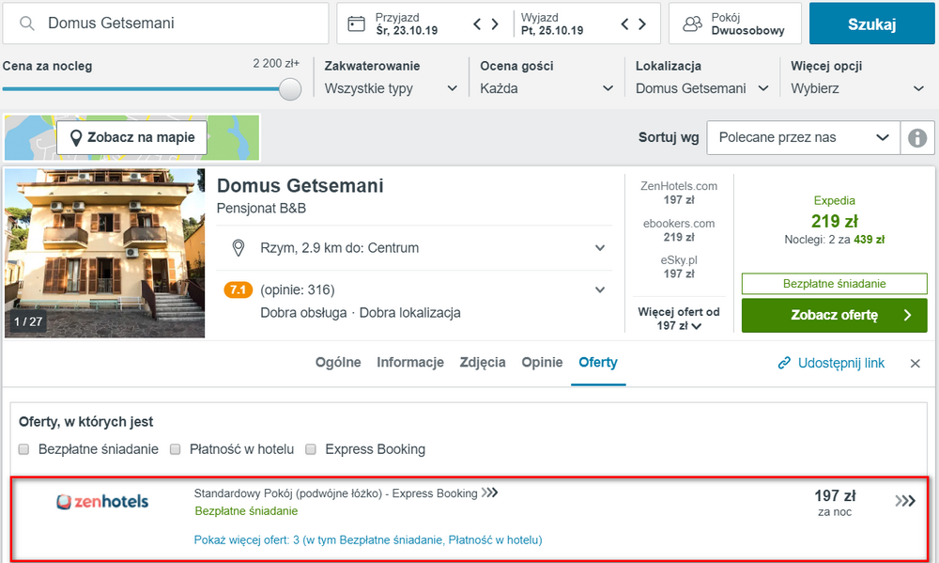
Task: Click the map pin location icon
Action: (239, 247)
